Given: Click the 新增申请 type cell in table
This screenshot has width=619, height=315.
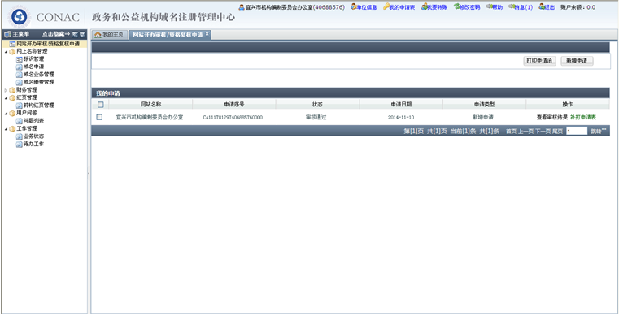Looking at the screenshot, I should point(483,118).
